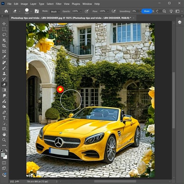The image size is (184, 184).
Task: Select the Smudge tool
Action: tap(4, 96)
